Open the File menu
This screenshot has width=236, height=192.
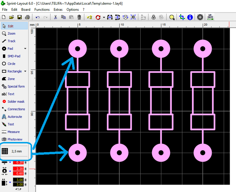pyautogui.click(x=5, y=10)
